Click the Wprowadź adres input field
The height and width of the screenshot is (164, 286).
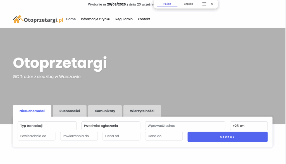185,126
